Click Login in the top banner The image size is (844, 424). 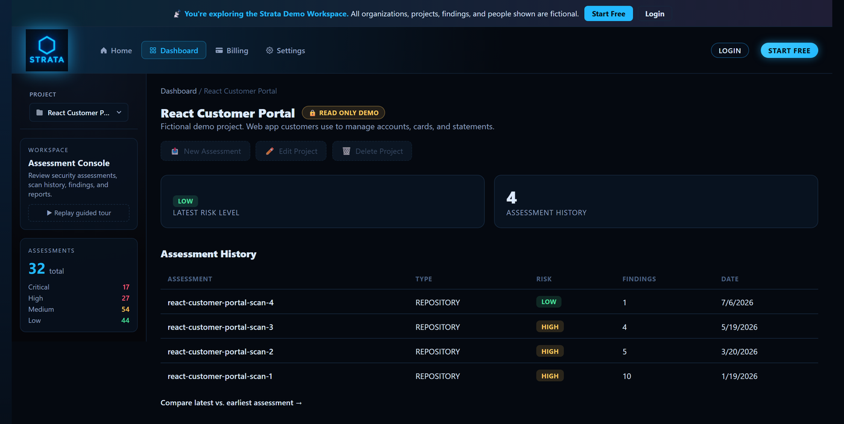tap(655, 14)
